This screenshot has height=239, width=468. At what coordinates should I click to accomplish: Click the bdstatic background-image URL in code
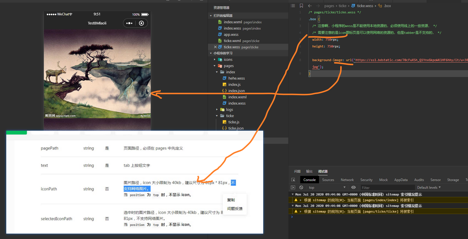coord(411,60)
